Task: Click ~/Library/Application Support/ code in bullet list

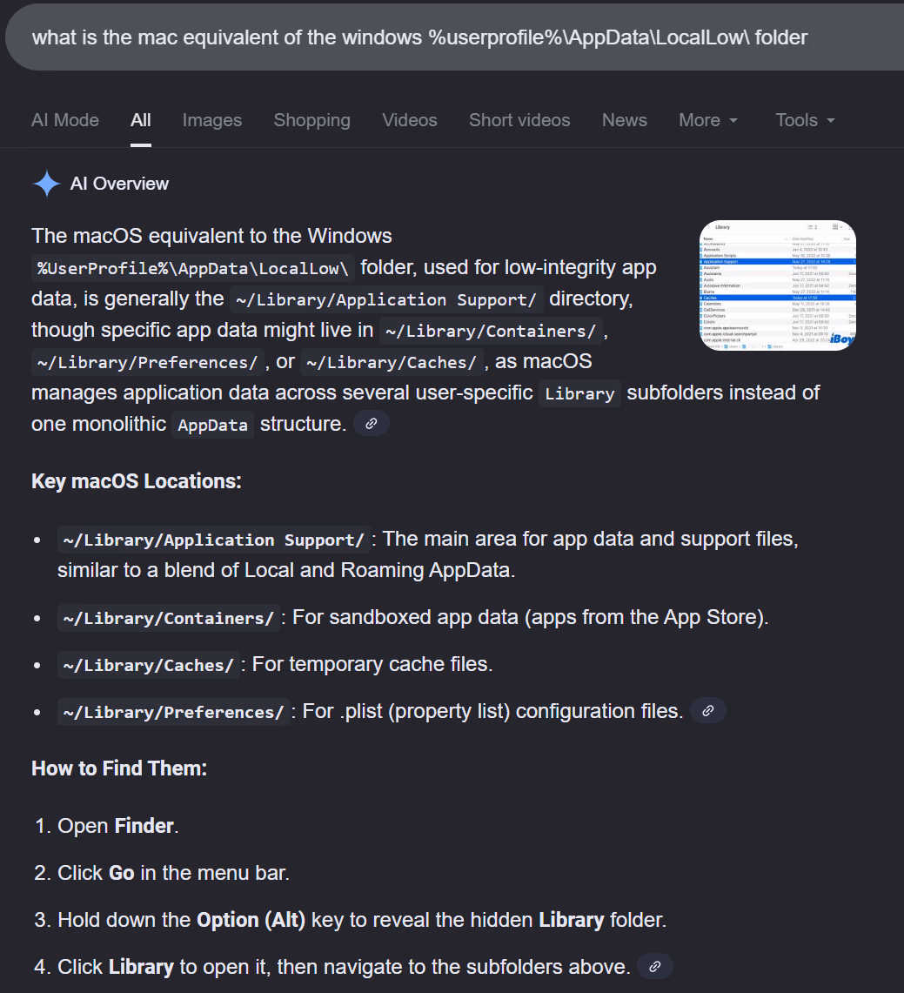Action: (x=214, y=540)
